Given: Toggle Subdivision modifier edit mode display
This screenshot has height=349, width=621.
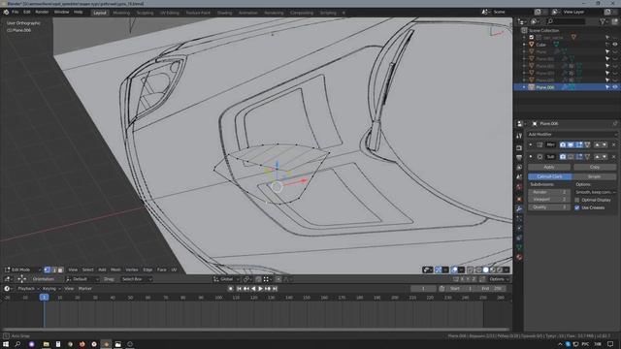Looking at the screenshot, I should (x=579, y=157).
